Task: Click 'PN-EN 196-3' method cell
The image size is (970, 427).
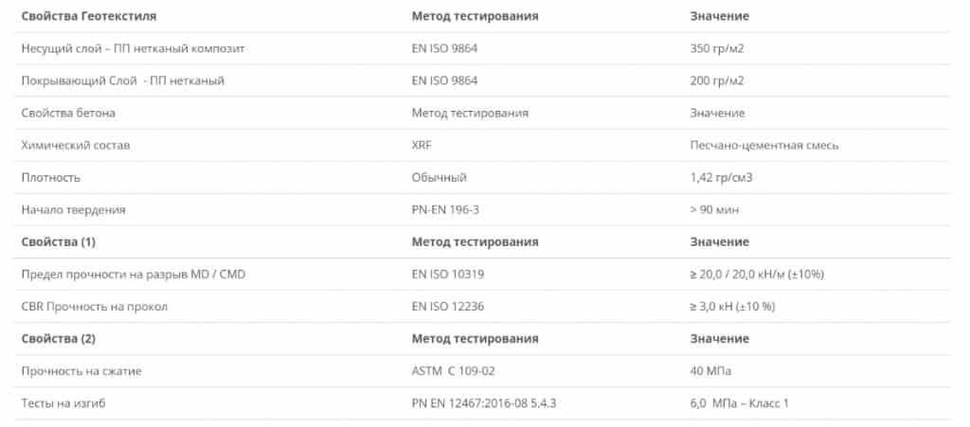Action: click(x=445, y=210)
